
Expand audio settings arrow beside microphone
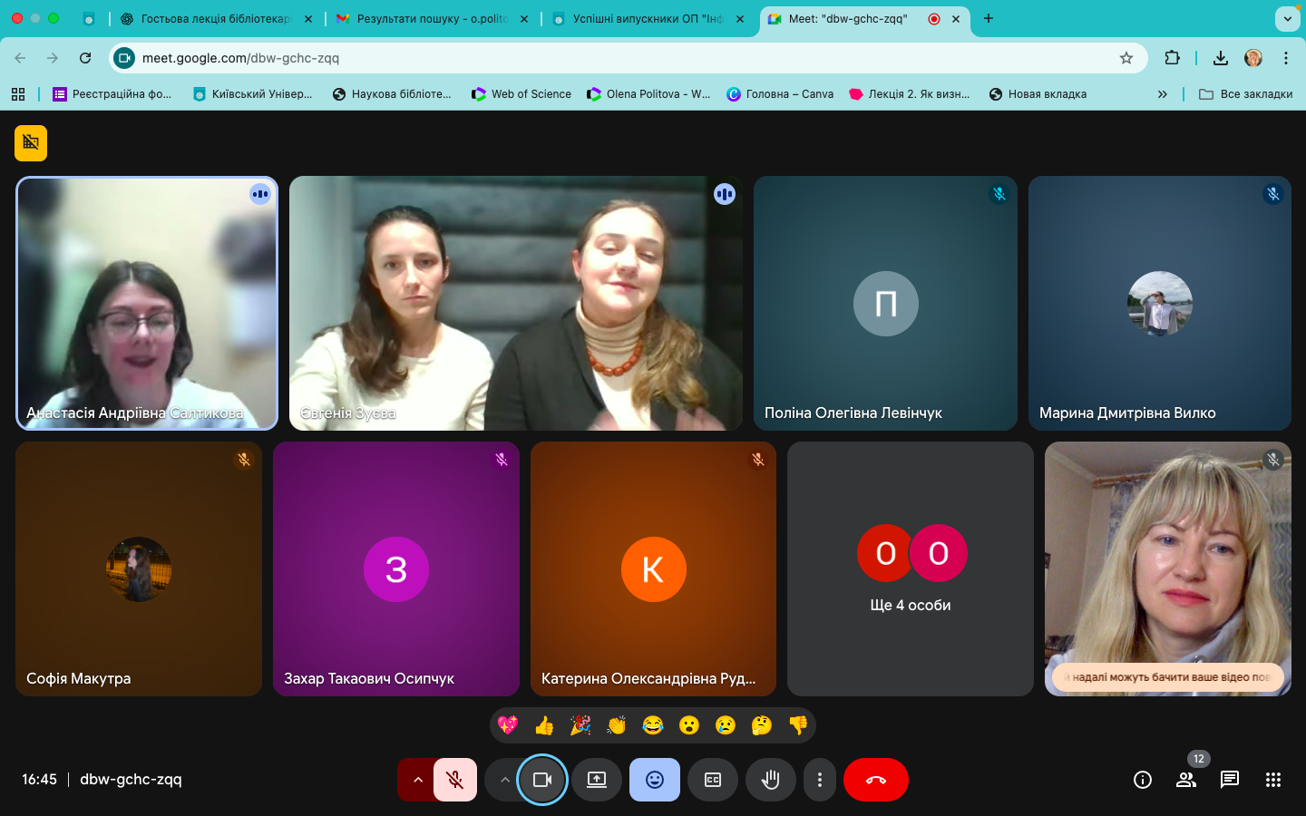417,780
